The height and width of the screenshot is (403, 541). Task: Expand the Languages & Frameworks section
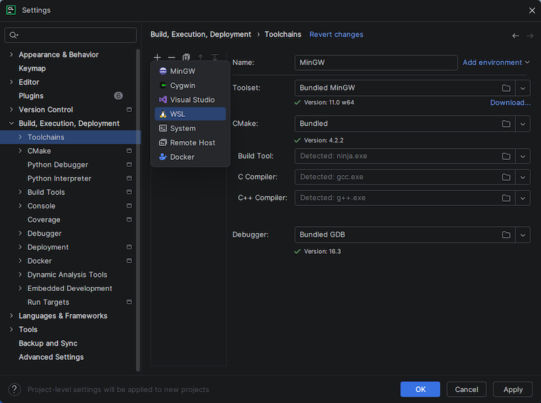(11, 315)
